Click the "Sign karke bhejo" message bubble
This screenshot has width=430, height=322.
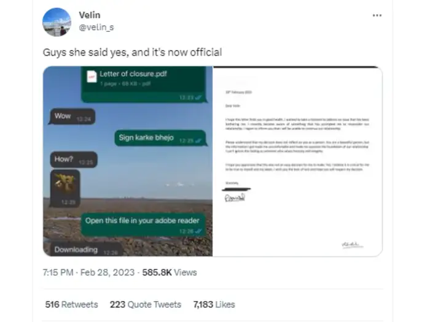click(x=160, y=138)
